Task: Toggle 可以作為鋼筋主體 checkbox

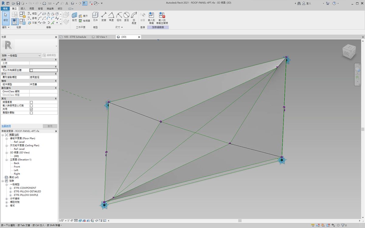Action: (31, 70)
